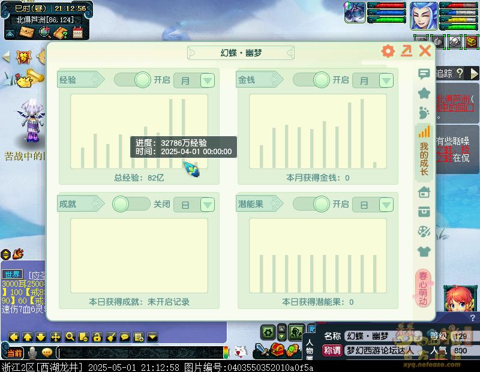Open the chat toolbar dropdown arrow
Image resolution: width=480 pixels, height=372 pixels.
(152, 337)
